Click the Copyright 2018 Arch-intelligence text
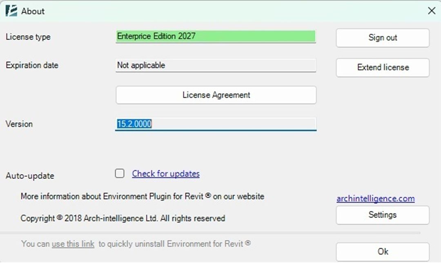The width and height of the screenshot is (441, 263). tap(123, 218)
